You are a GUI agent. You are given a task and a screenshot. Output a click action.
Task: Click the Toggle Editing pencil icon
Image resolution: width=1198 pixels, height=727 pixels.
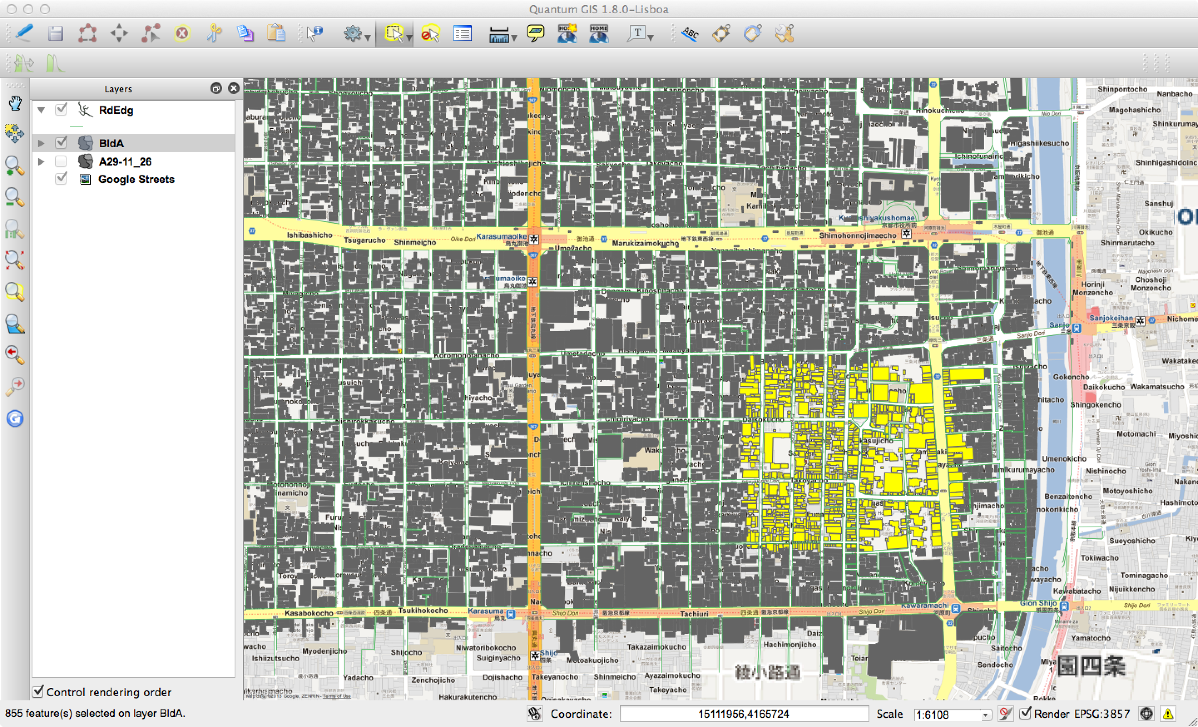[x=24, y=33]
